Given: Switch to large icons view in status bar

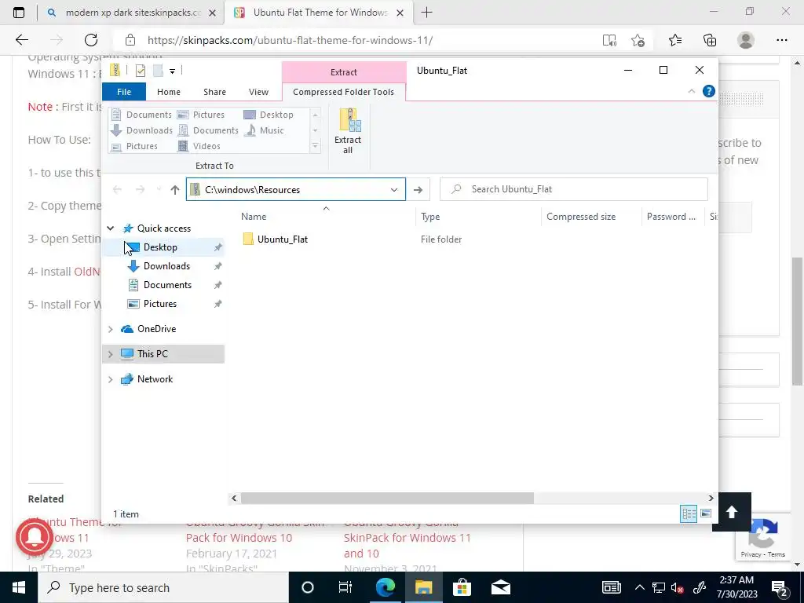Looking at the screenshot, I should click(x=706, y=513).
